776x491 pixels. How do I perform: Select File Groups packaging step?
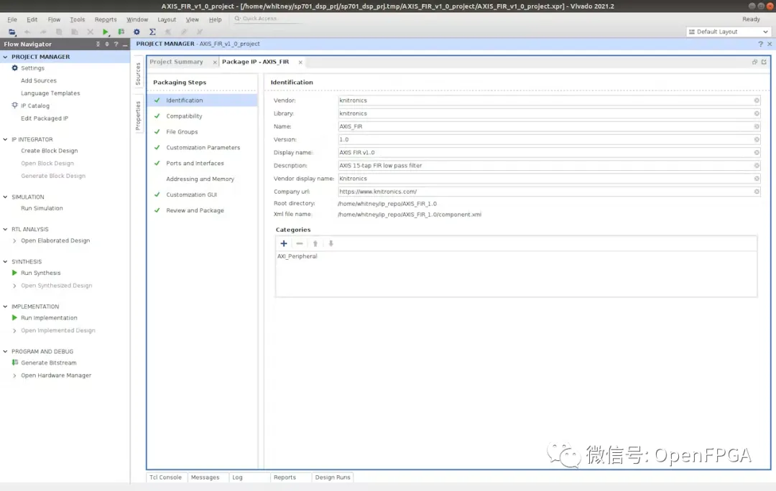coord(182,132)
